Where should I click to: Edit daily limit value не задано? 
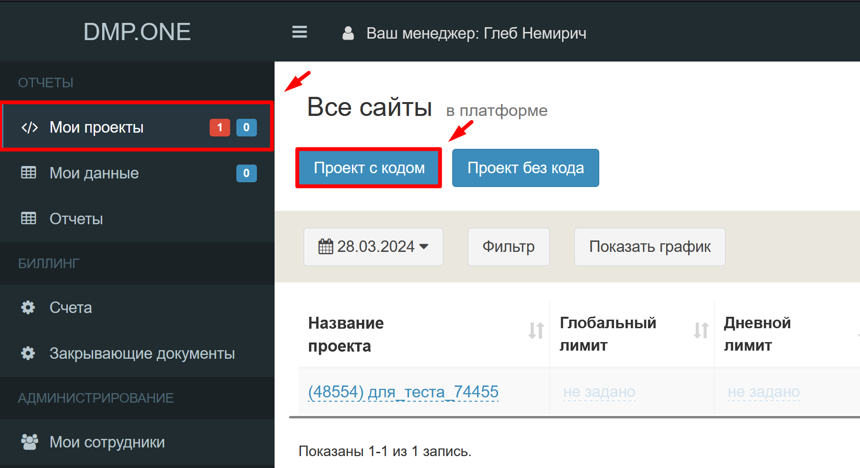click(x=764, y=392)
